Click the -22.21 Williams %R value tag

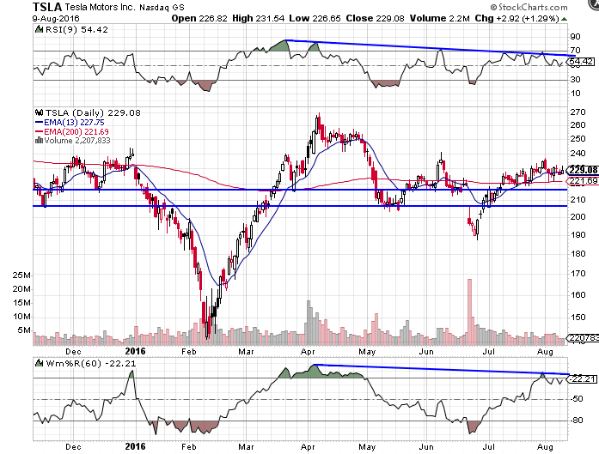coord(582,378)
